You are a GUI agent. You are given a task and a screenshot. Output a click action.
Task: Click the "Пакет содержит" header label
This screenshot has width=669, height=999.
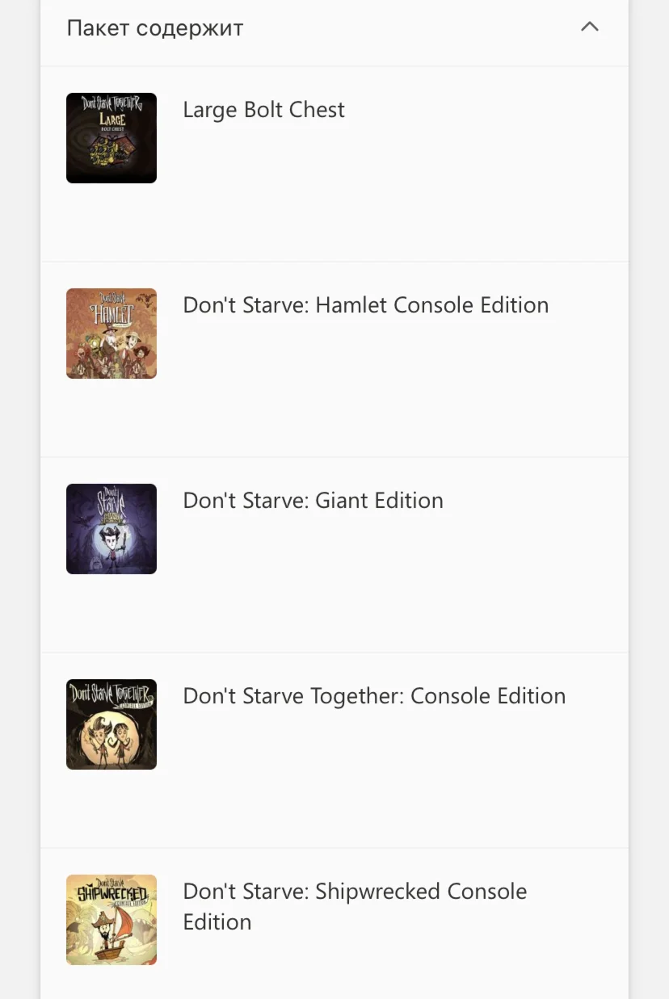coord(155,28)
